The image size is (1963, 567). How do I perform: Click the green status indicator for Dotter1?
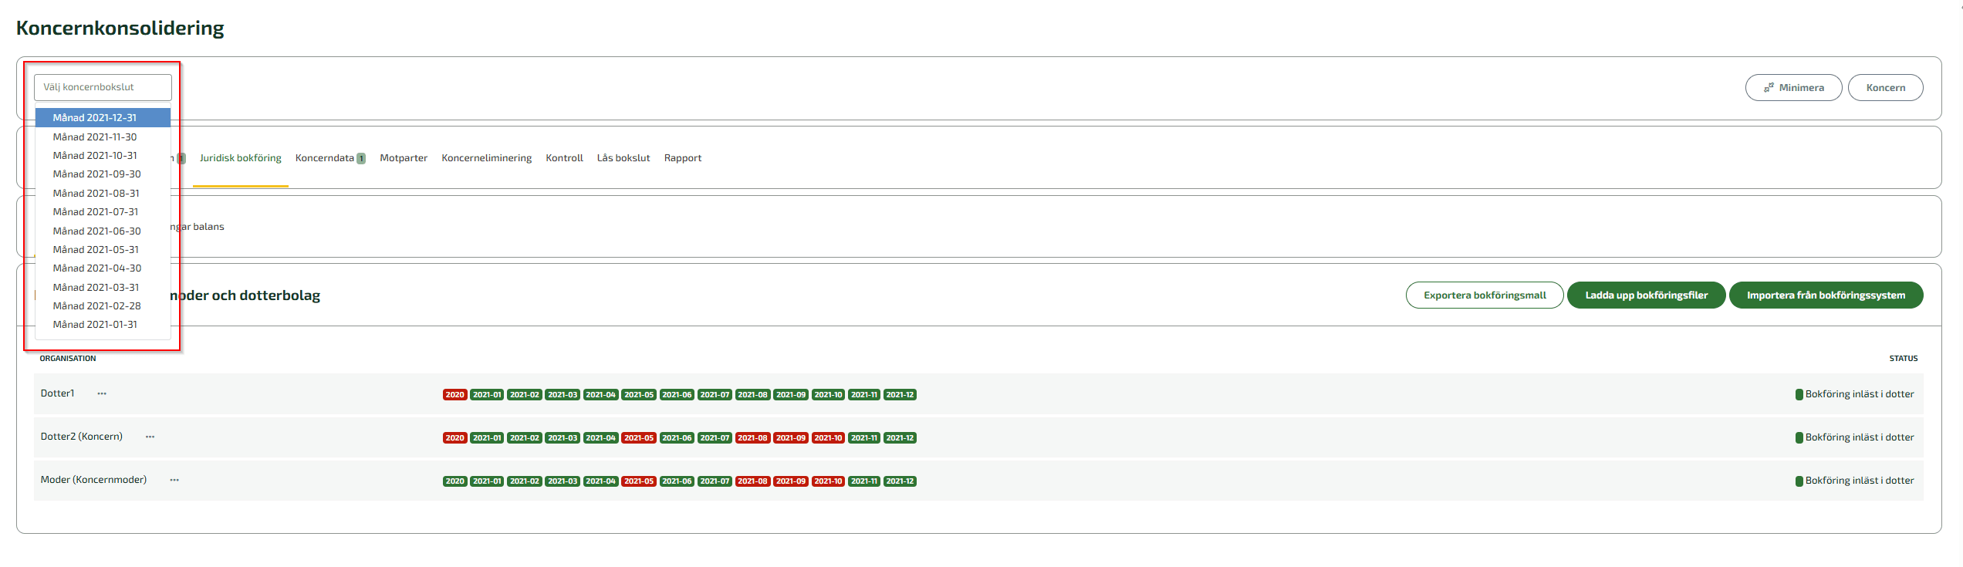1799,394
